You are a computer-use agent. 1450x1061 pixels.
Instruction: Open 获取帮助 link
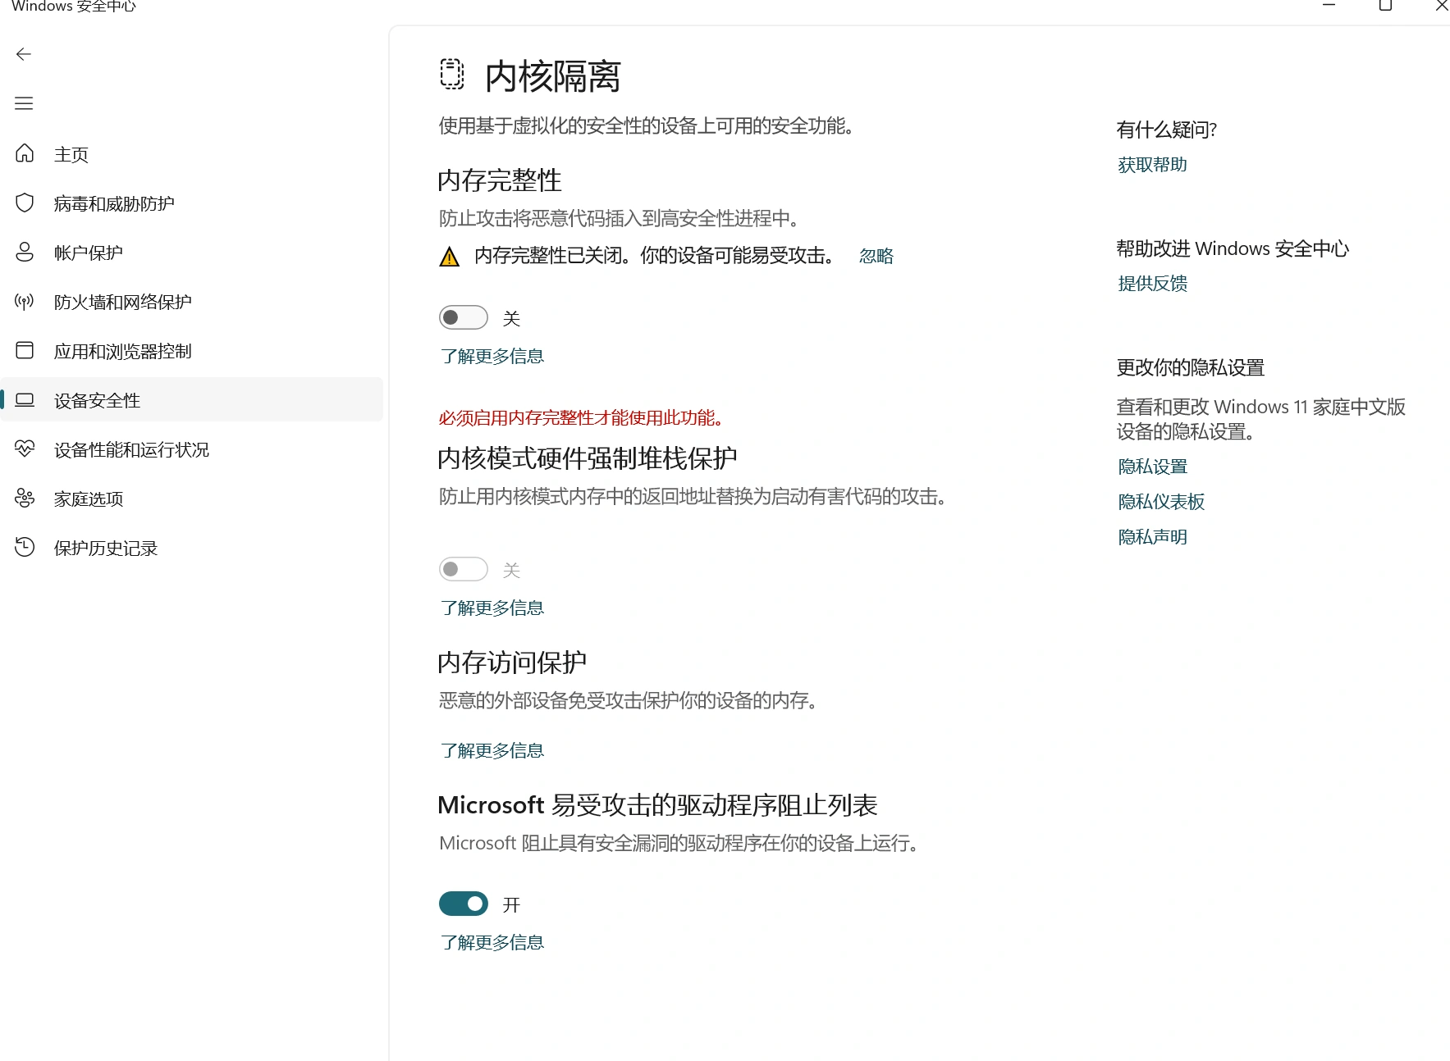[x=1151, y=164]
